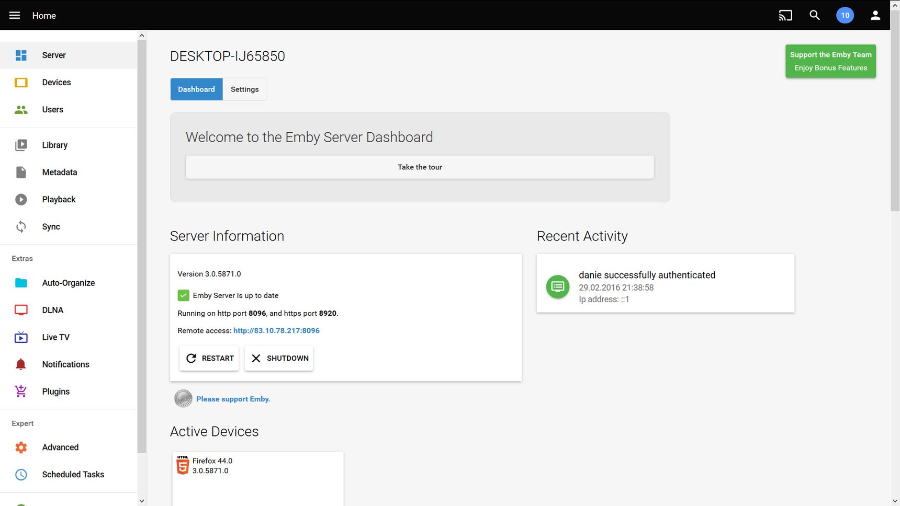Open the DLNA sidebar entry
The width and height of the screenshot is (900, 506).
click(x=69, y=310)
